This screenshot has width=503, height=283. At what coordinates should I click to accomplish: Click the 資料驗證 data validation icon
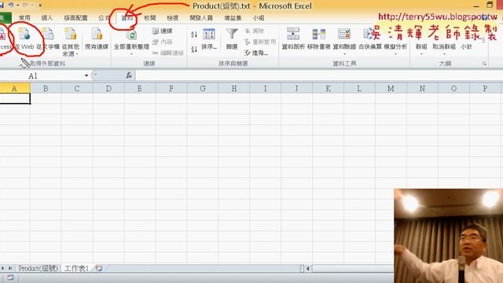coord(344,35)
